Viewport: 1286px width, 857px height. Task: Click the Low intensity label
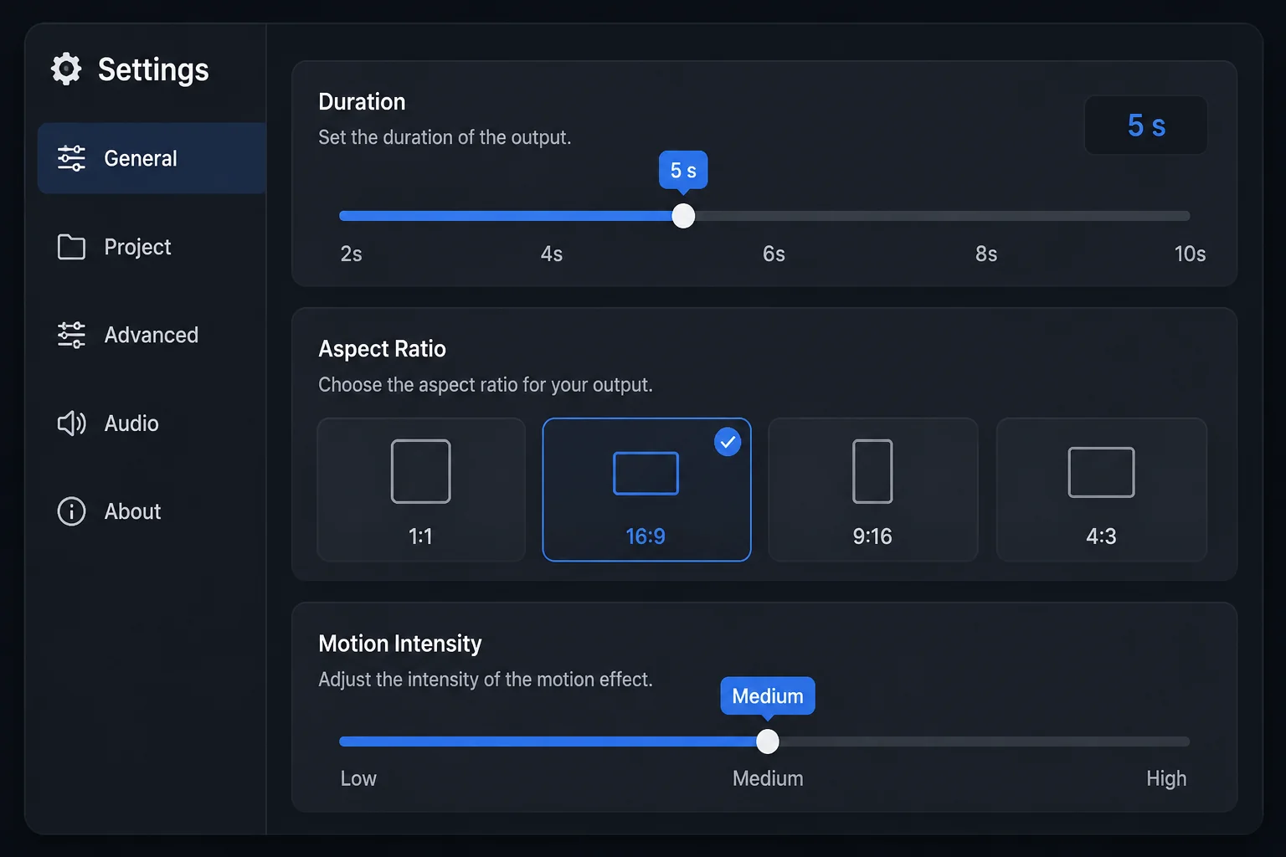pyautogui.click(x=358, y=778)
